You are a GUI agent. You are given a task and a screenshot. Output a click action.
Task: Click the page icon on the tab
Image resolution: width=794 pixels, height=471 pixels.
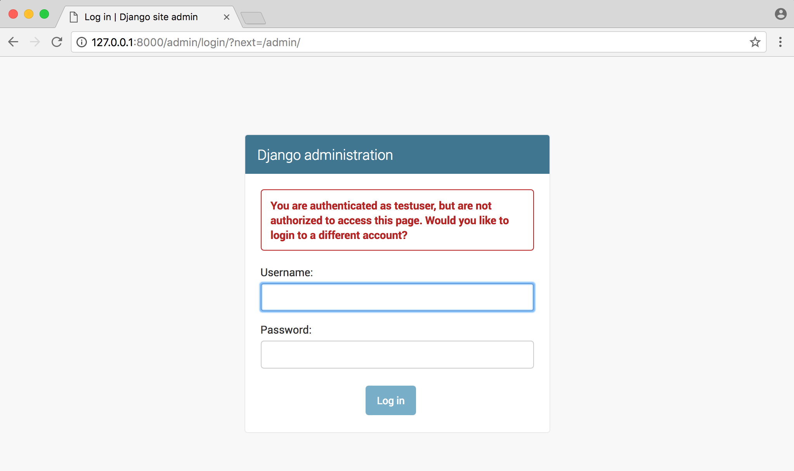click(74, 17)
